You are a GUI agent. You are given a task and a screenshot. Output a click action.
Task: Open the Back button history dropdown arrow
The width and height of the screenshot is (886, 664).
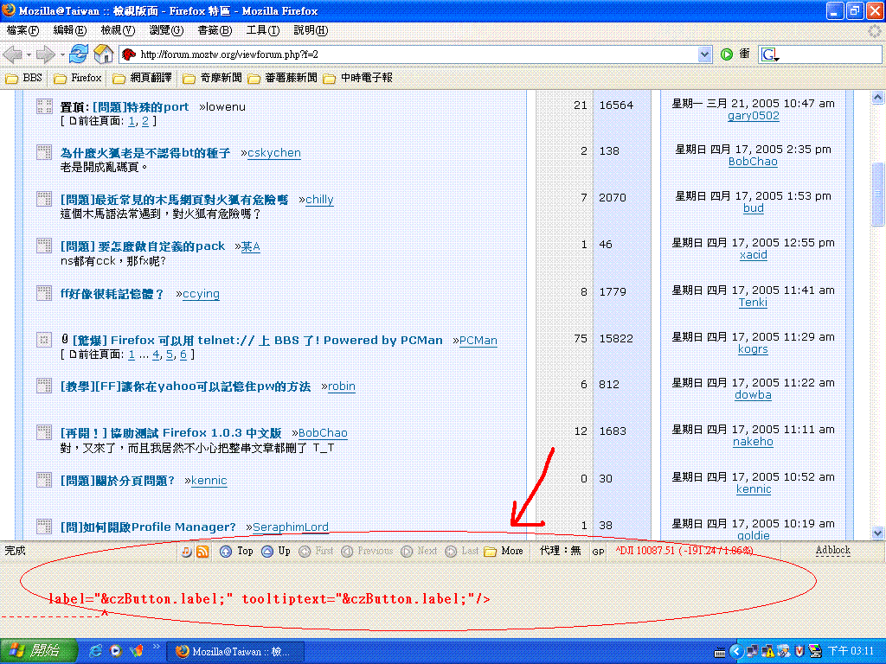pyautogui.click(x=28, y=54)
